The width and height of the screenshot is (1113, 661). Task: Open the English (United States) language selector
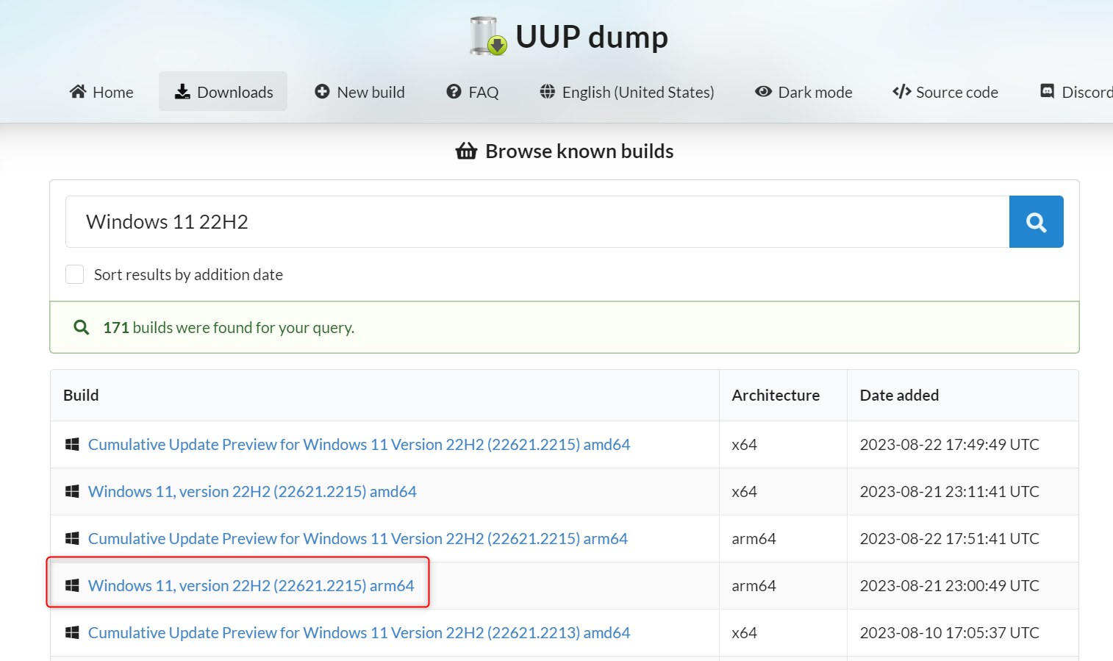pyautogui.click(x=627, y=92)
